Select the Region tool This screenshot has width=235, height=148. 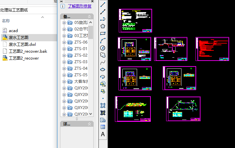click(103, 120)
